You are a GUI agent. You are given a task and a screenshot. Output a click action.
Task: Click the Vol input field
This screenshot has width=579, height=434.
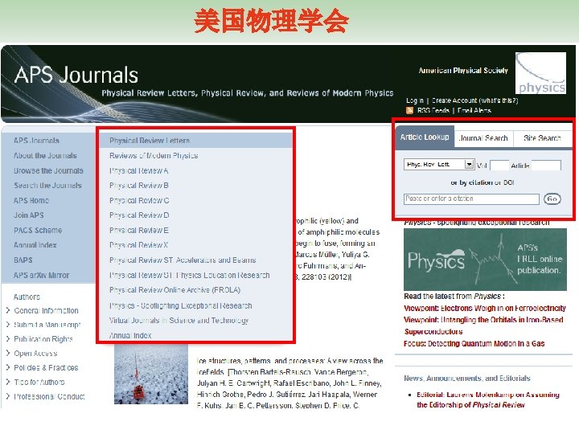coord(499,166)
